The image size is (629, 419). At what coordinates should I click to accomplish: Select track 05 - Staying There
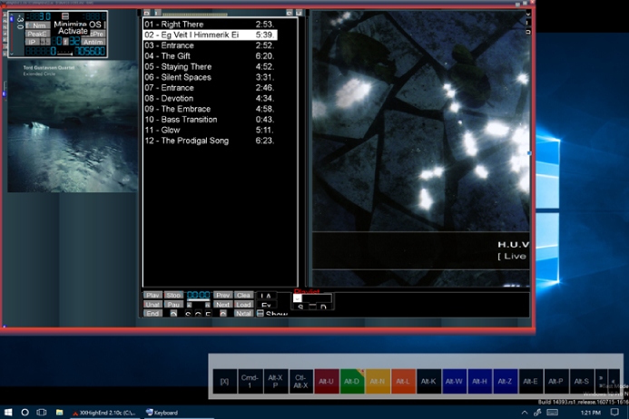[210, 66]
